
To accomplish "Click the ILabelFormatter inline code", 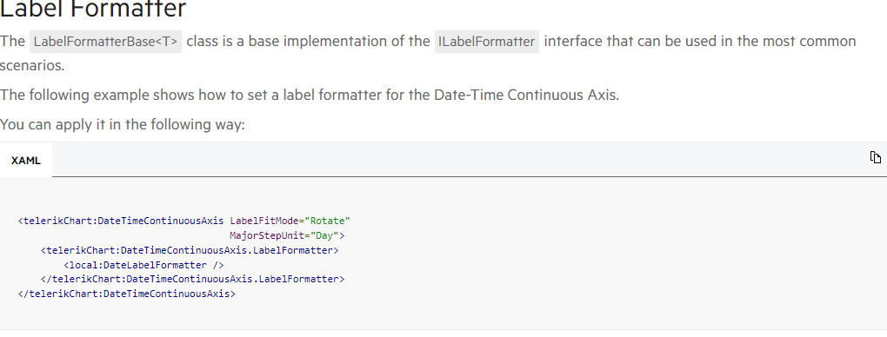I will click(486, 42).
